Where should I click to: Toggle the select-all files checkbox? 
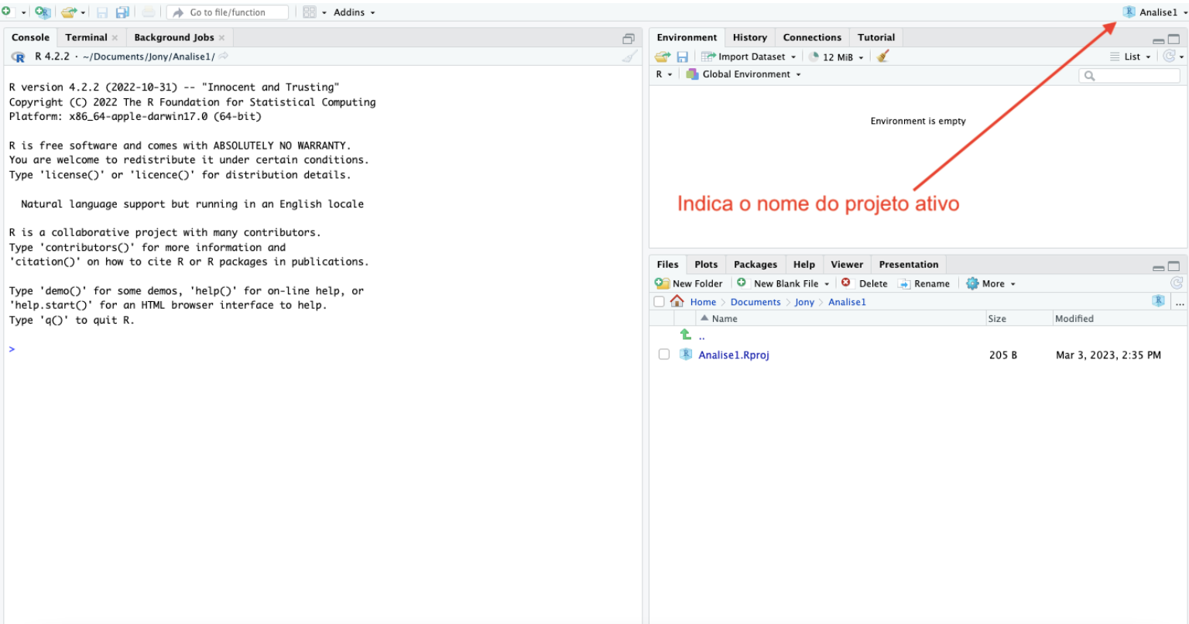(x=659, y=302)
